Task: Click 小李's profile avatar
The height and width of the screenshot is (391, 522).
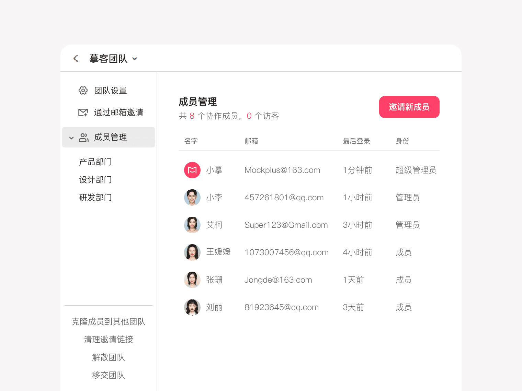Action: tap(192, 198)
